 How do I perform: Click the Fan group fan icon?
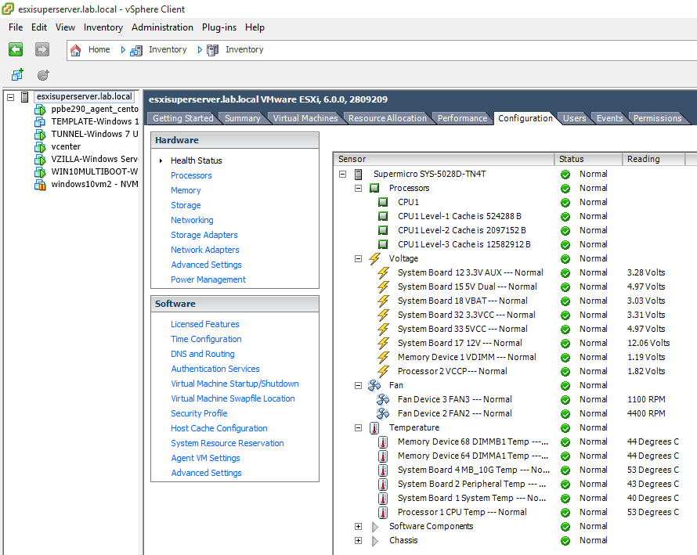(x=374, y=385)
